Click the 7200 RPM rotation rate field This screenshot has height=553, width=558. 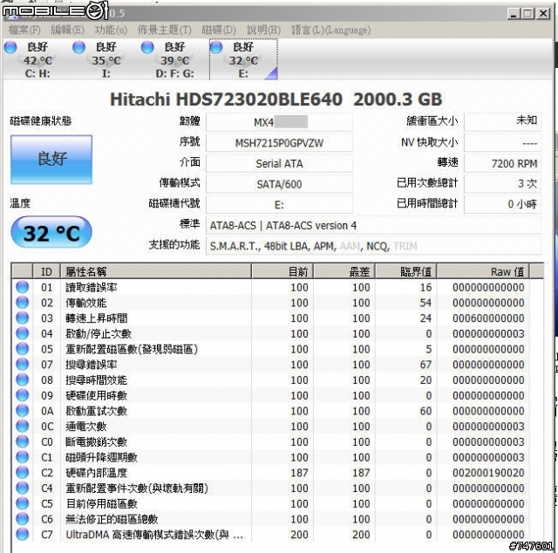[x=503, y=163]
